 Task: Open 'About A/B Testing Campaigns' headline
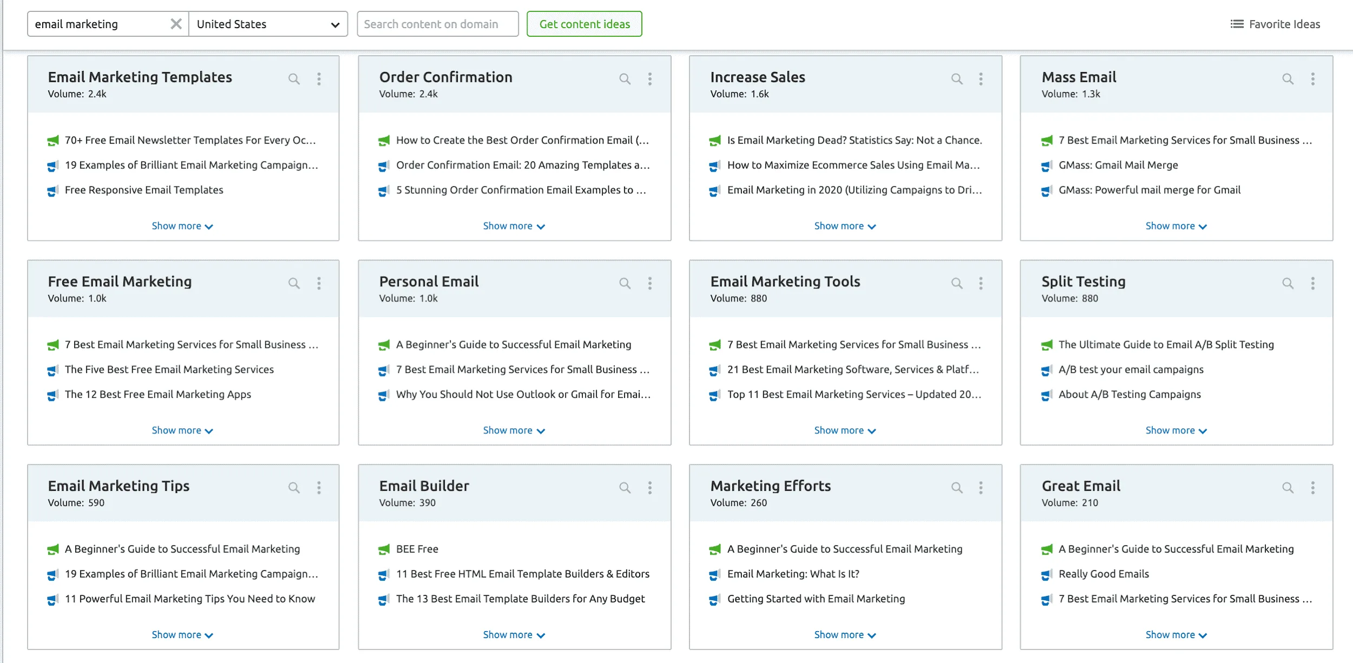pyautogui.click(x=1129, y=395)
